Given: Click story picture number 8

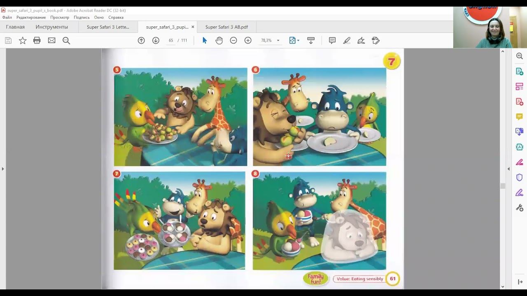Looking at the screenshot, I should (319, 221).
